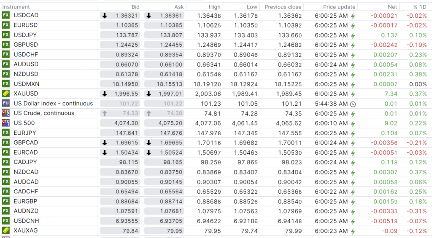Click the Previous close column header
This screenshot has width=432, height=238.
[x=283, y=7]
